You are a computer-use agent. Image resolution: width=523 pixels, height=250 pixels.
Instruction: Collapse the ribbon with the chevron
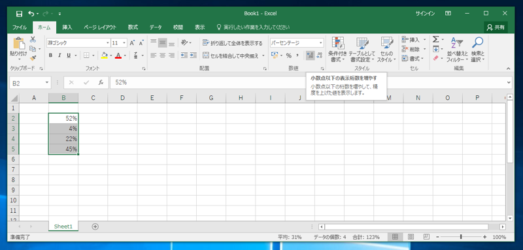(509, 69)
